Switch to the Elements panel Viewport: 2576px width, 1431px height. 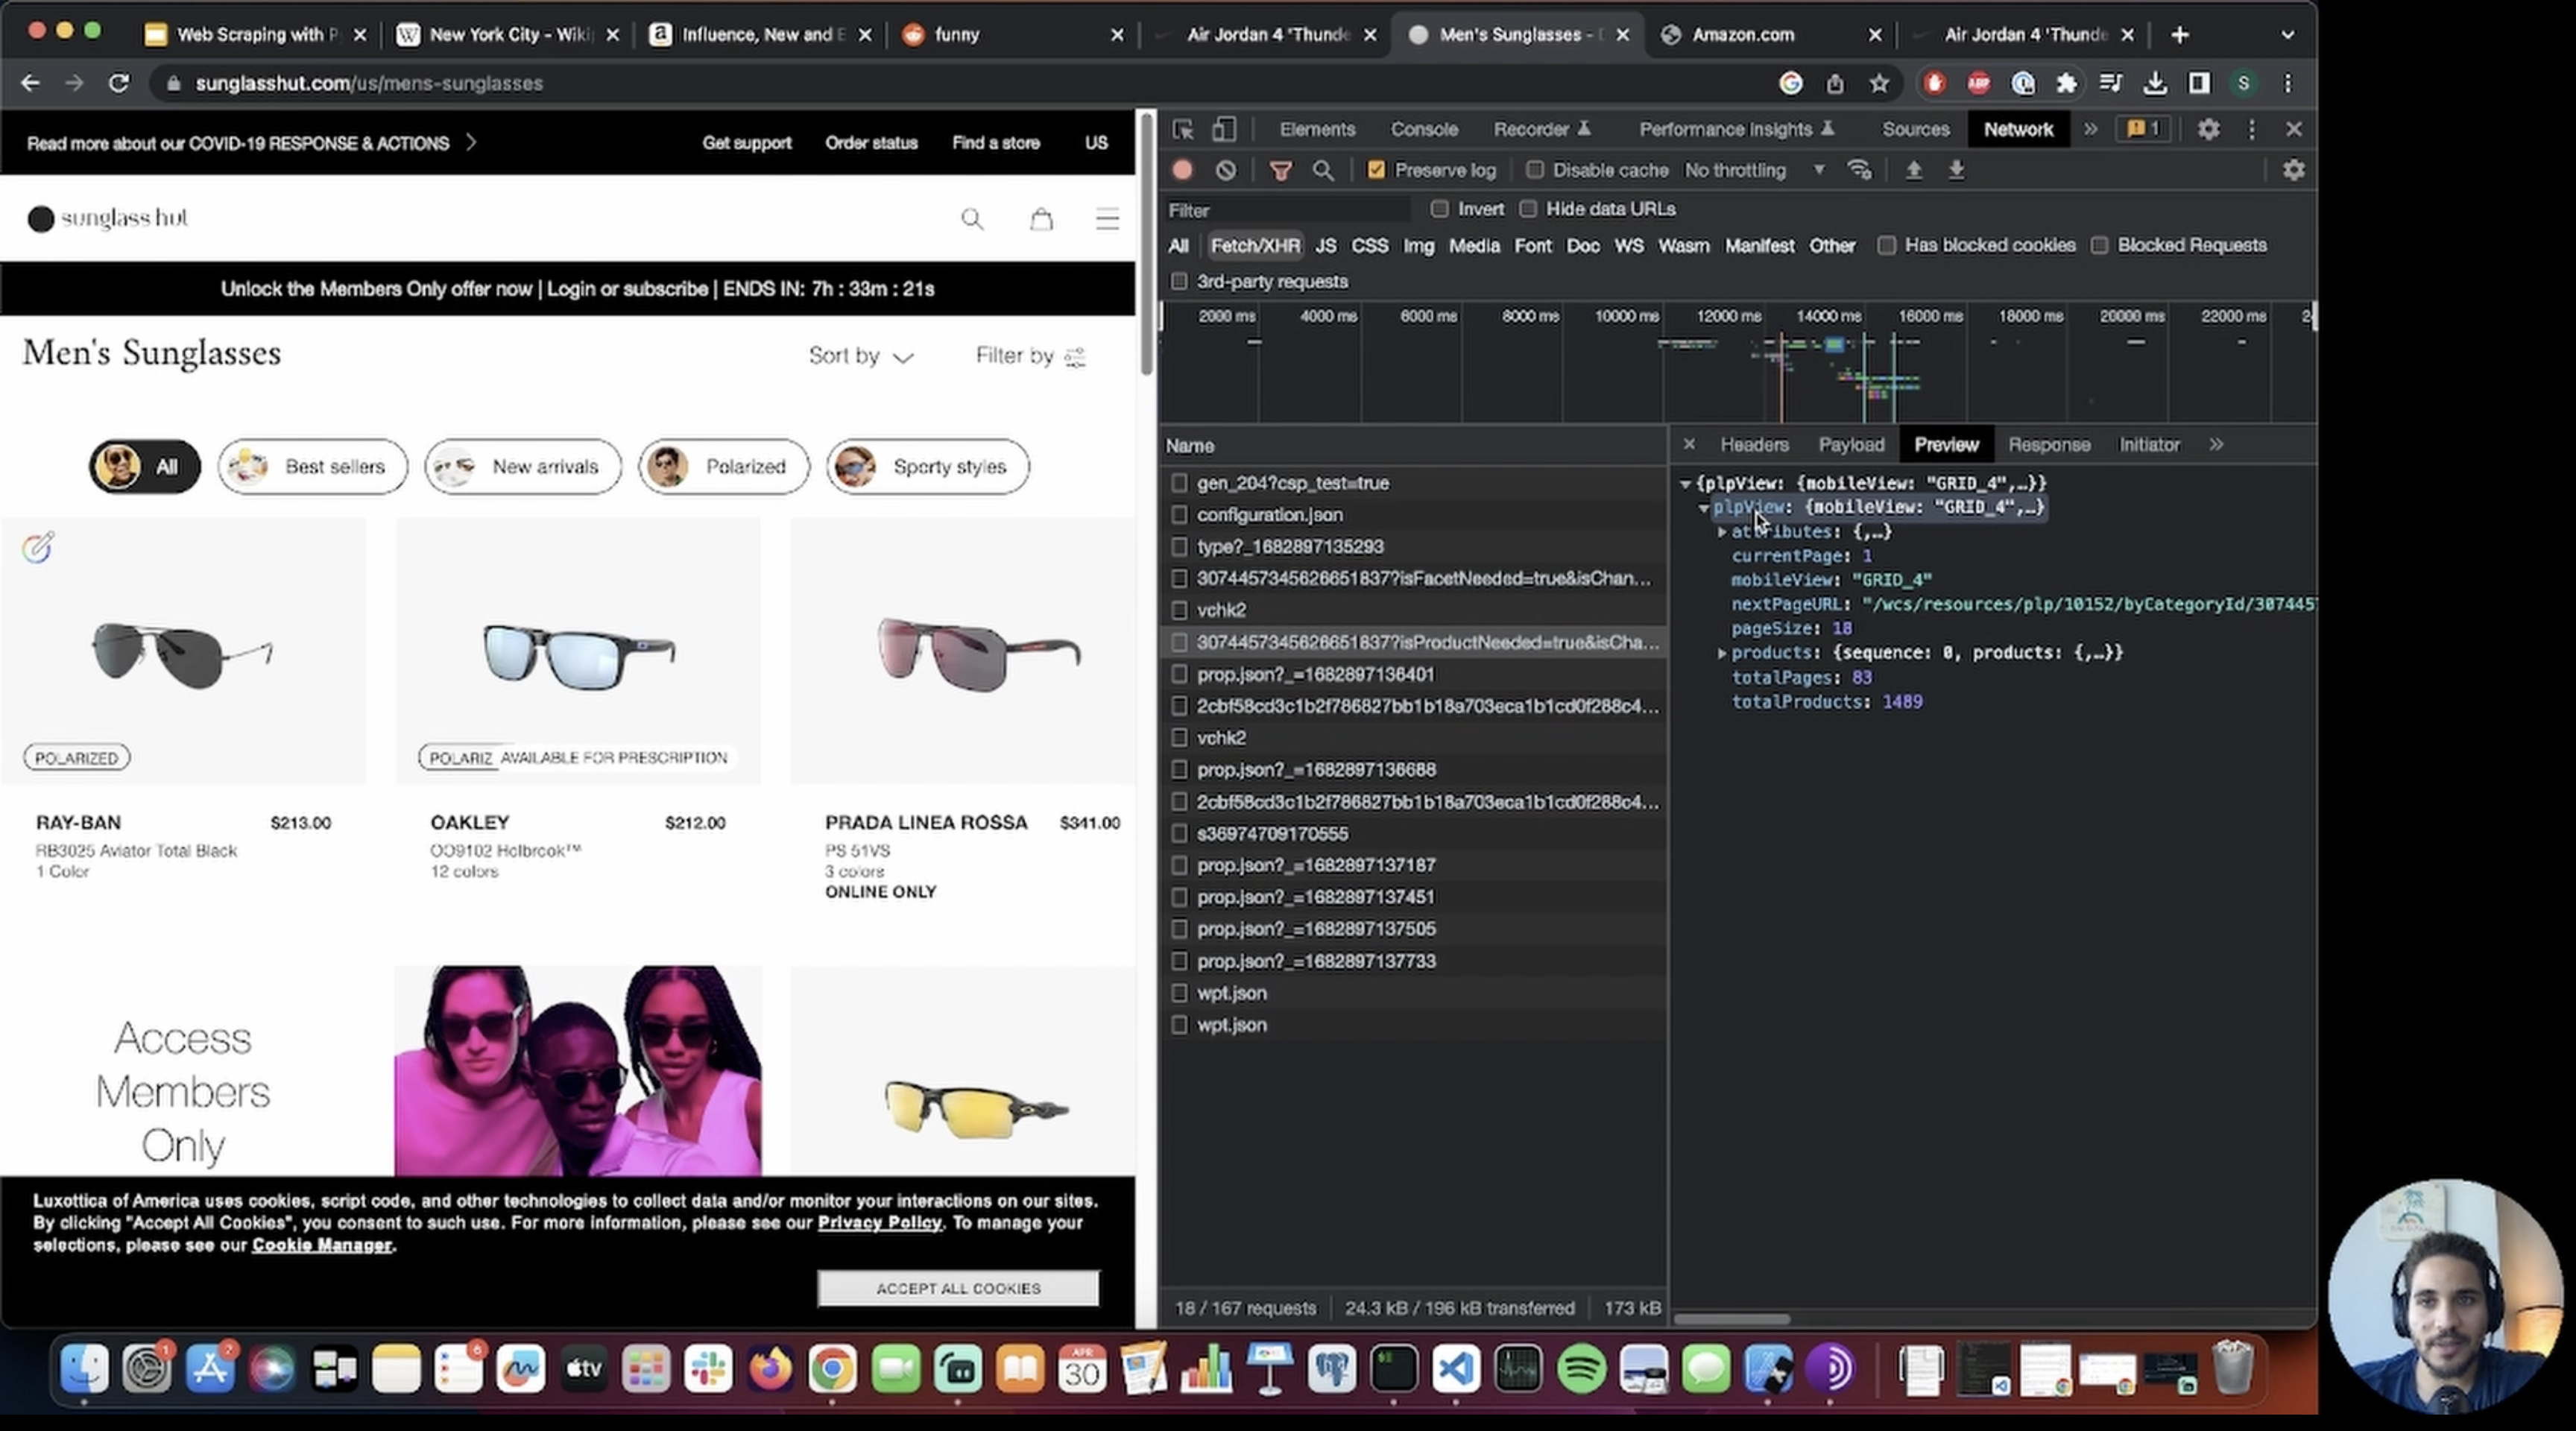[1317, 129]
